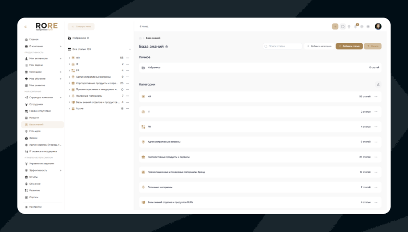This screenshot has width=408, height=232.
Task: Click the lightbulb idea icon in header
Action: (x=349, y=27)
